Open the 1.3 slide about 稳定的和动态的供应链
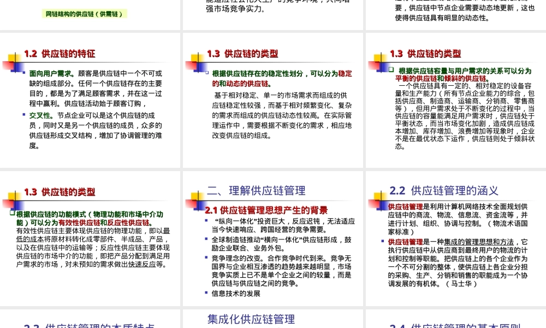This screenshot has width=546, height=328. click(x=274, y=101)
